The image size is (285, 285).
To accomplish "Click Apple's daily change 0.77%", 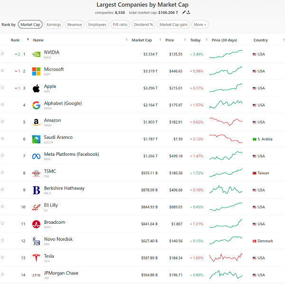I will pos(197,88).
